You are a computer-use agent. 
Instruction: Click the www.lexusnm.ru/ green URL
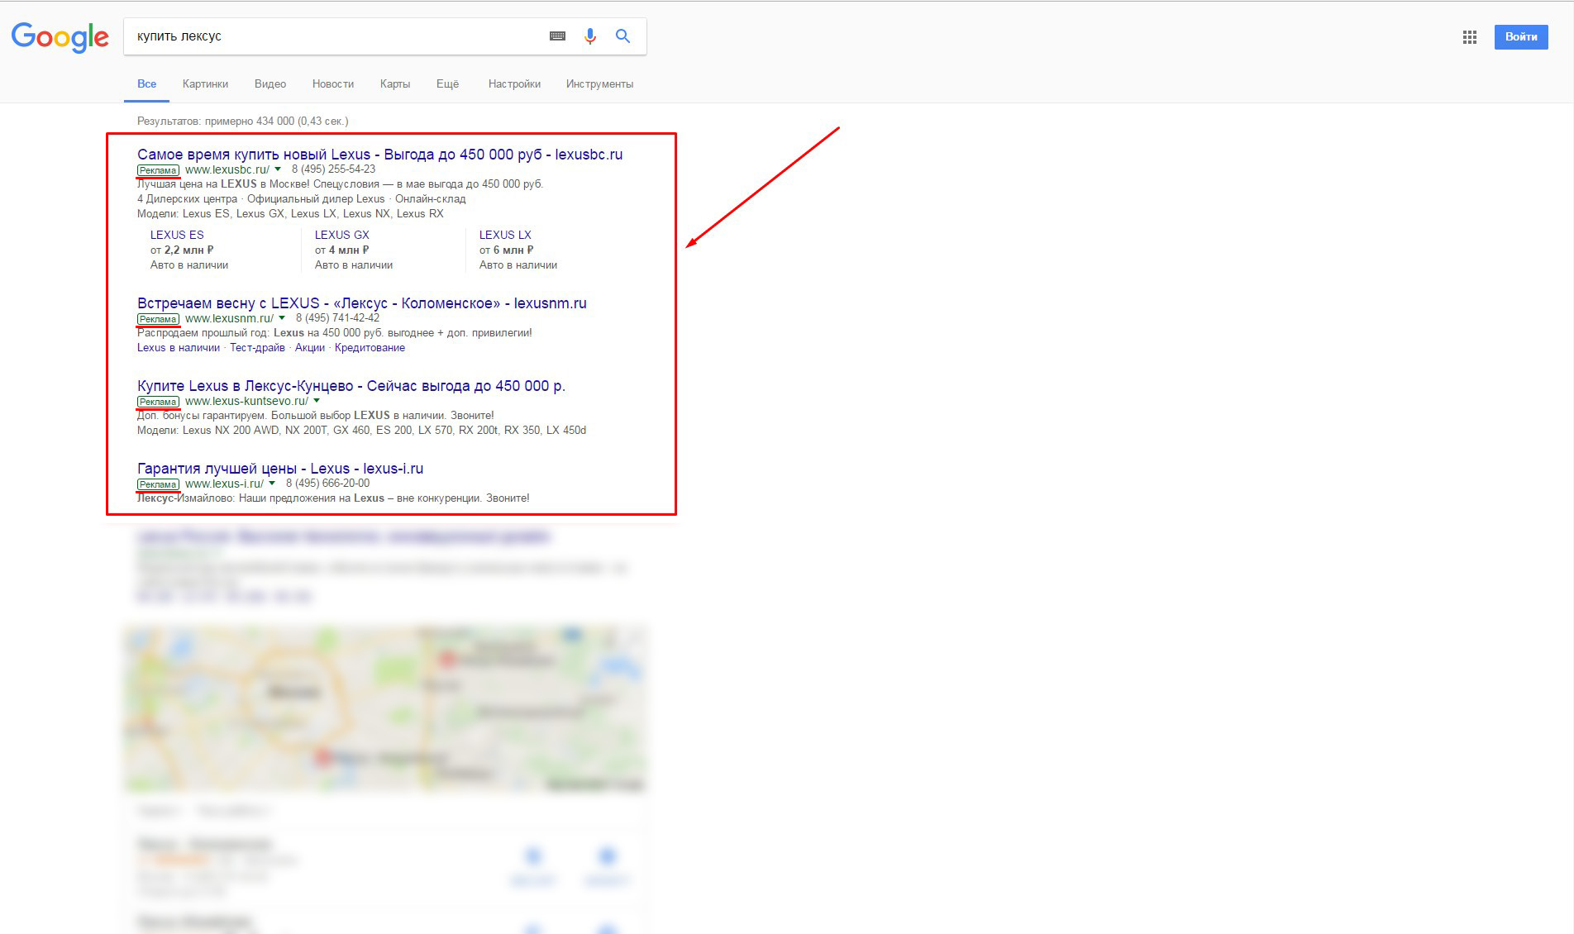point(229,318)
